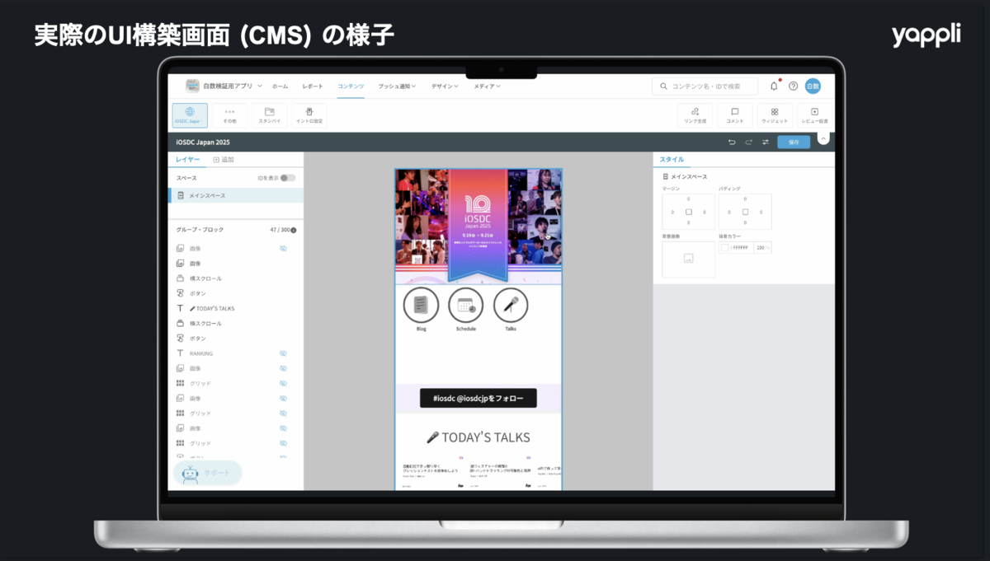
Task: Click the 100% opacity field
Action: [x=763, y=247]
